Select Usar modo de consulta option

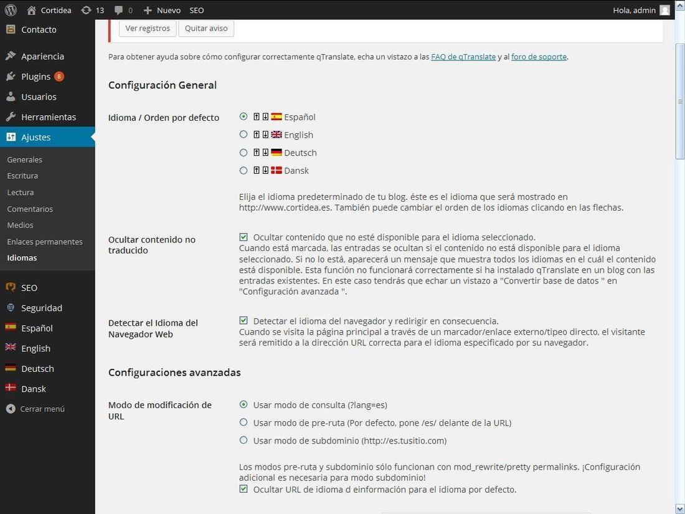click(x=243, y=404)
